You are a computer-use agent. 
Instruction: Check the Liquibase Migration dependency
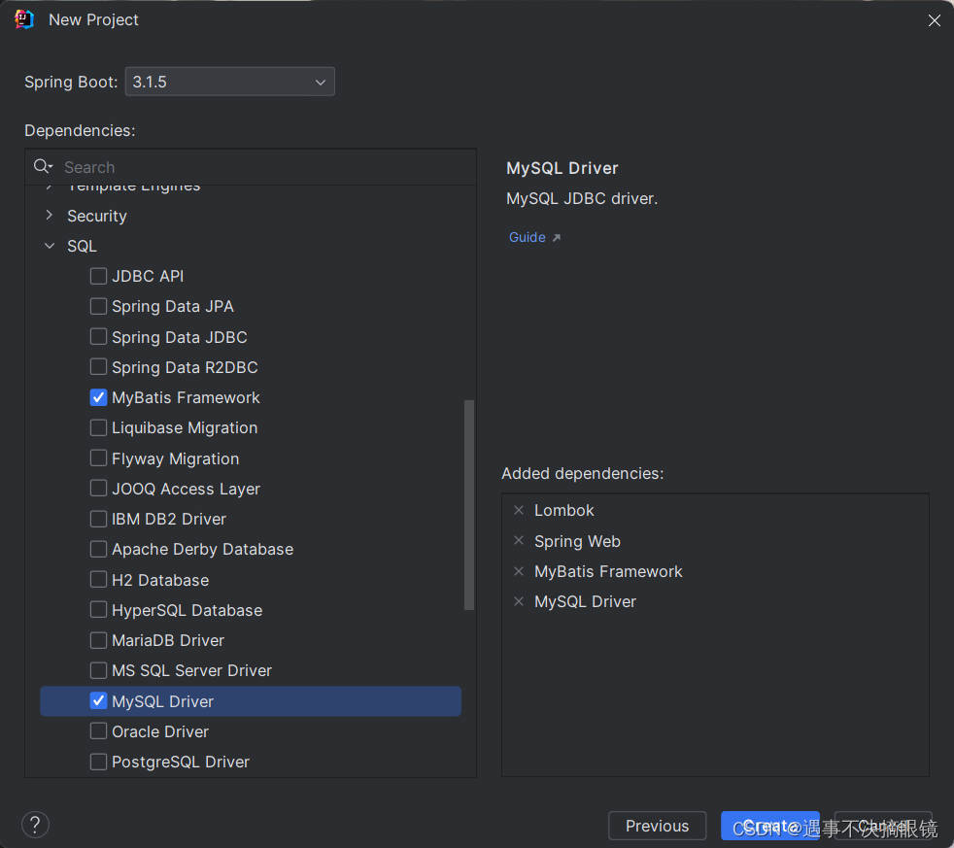[98, 427]
